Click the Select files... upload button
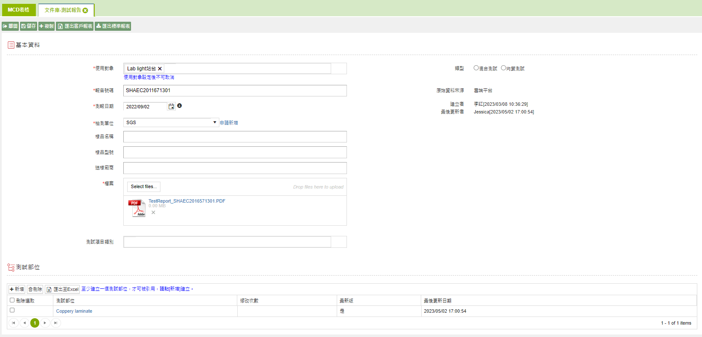Viewport: 702px width, 337px height. pyautogui.click(x=144, y=187)
